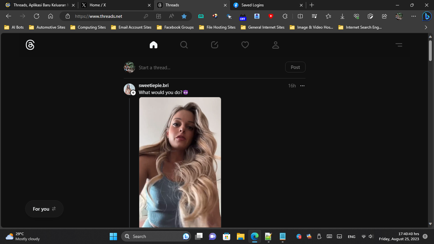Image resolution: width=434 pixels, height=244 pixels.
Task: Open the Computing Sites bookmark folder
Action: tap(88, 27)
